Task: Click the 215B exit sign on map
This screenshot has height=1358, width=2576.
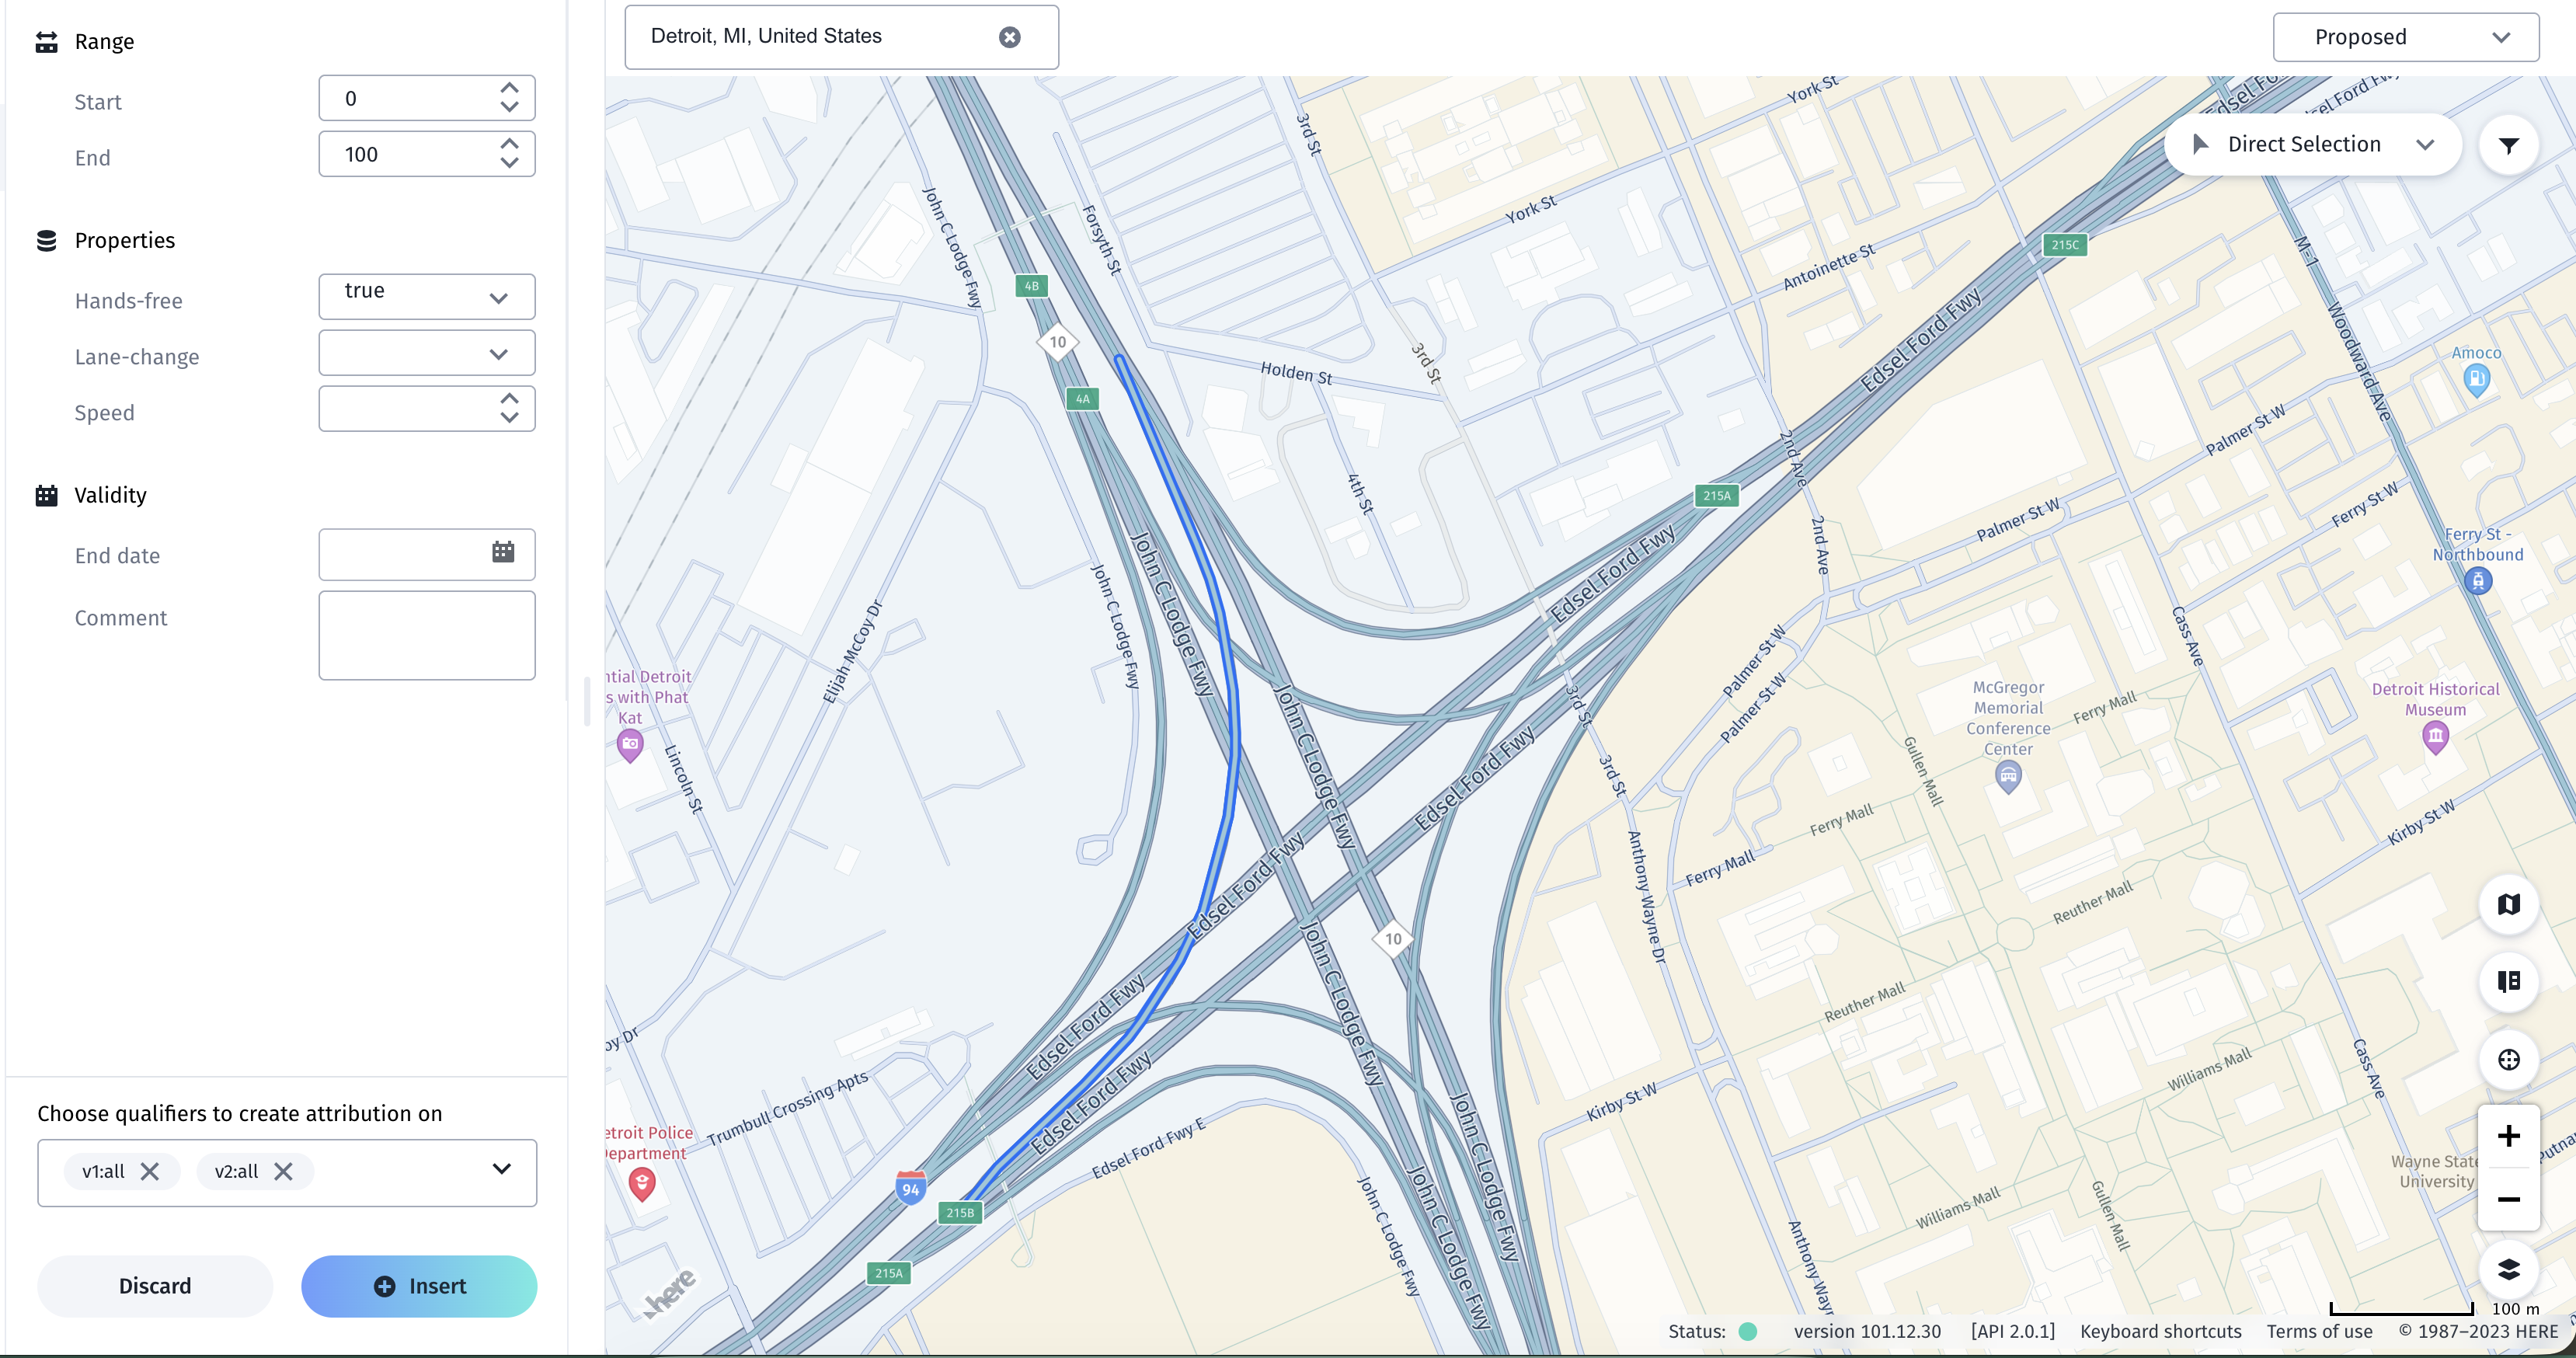Action: 960,1212
